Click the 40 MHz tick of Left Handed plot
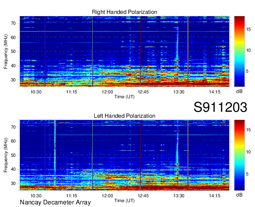Screen dimensions: 255x207 (13, 169)
